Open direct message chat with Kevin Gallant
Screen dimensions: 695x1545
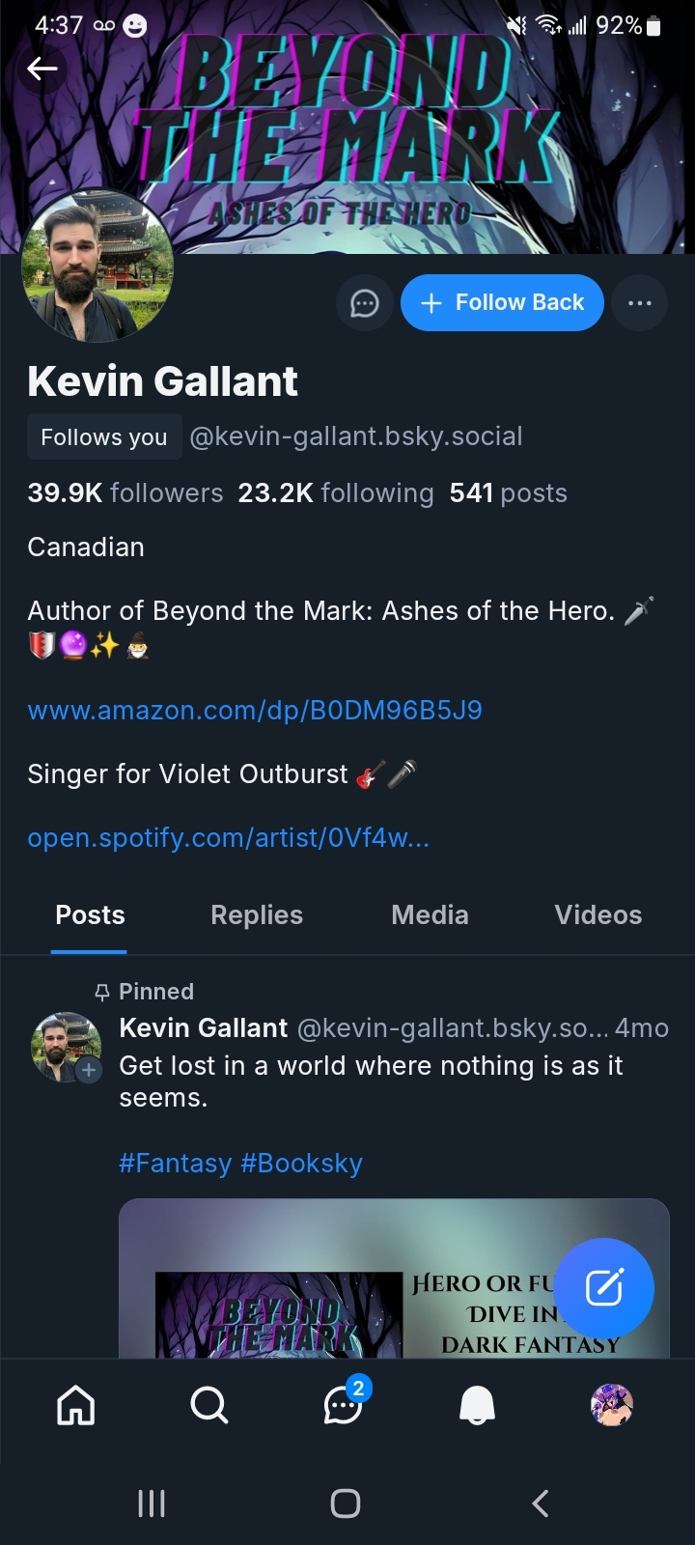point(364,303)
